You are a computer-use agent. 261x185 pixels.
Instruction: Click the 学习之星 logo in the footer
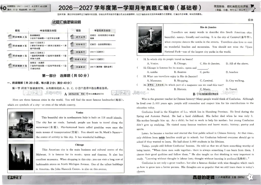click(x=15, y=177)
